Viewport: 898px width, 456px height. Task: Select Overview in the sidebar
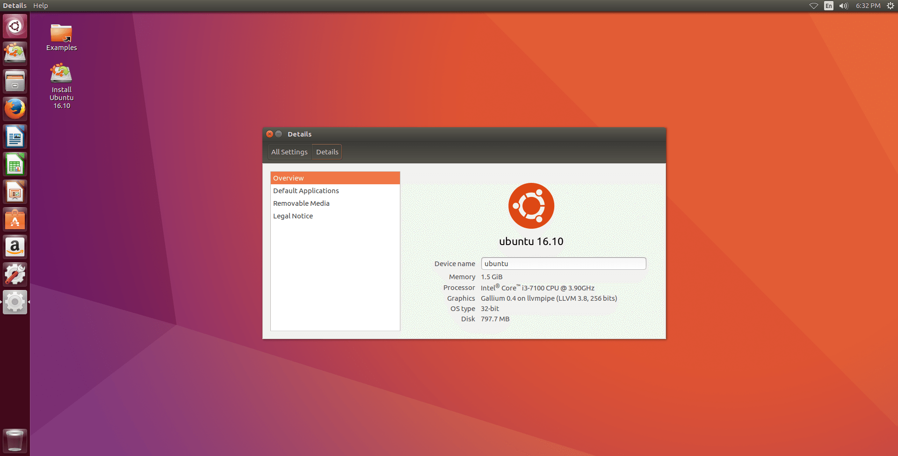(335, 178)
